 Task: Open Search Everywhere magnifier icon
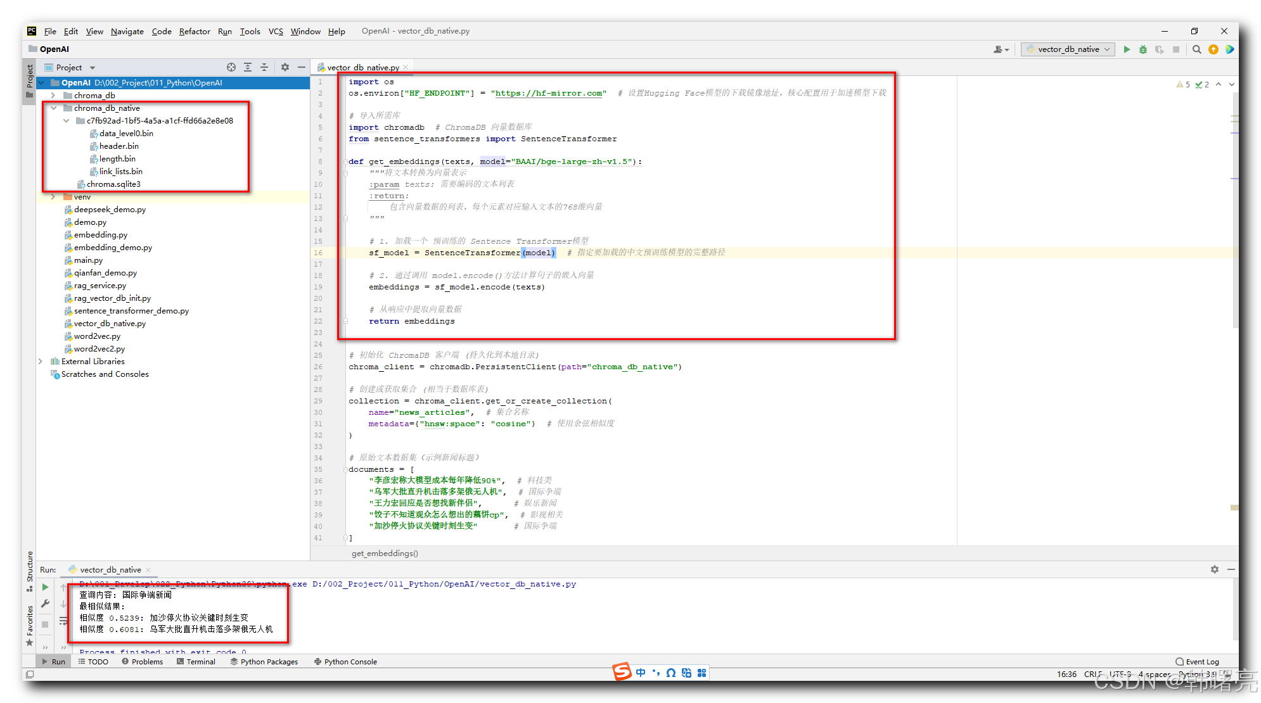(x=1196, y=49)
